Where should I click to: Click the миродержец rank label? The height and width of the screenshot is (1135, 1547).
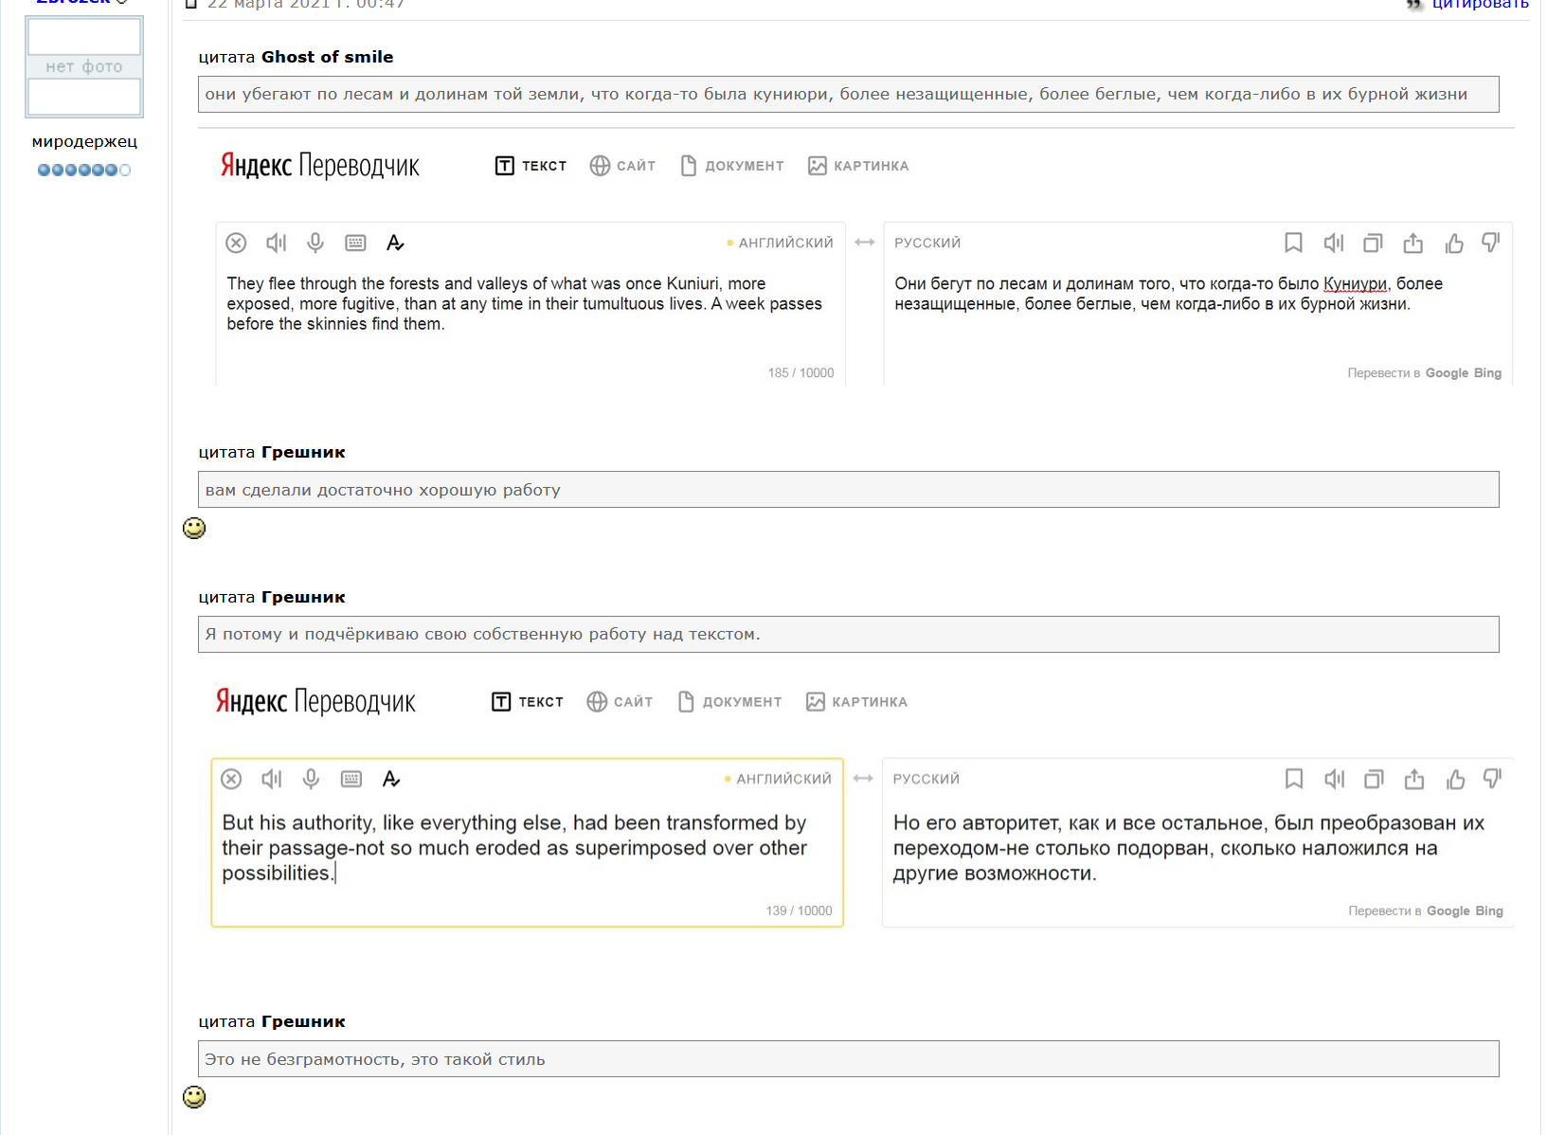pos(84,142)
